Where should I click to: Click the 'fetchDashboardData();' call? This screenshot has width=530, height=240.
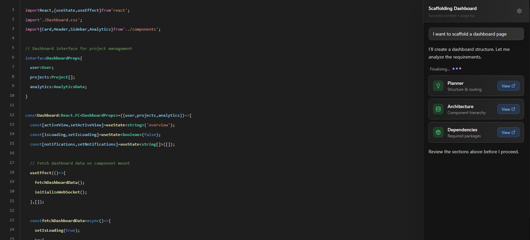point(60,182)
